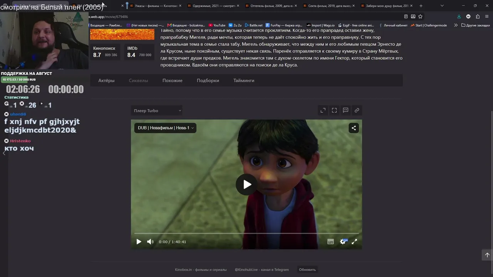Open a new browser tab with the plus button
Screen dimensions: 493x277
click(x=421, y=6)
